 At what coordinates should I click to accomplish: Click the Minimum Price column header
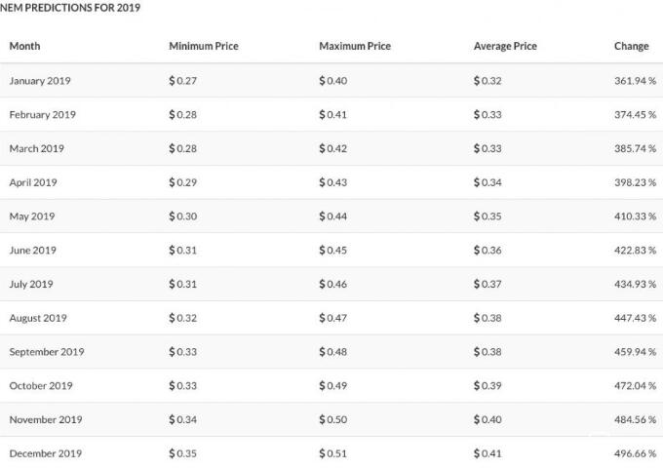204,46
